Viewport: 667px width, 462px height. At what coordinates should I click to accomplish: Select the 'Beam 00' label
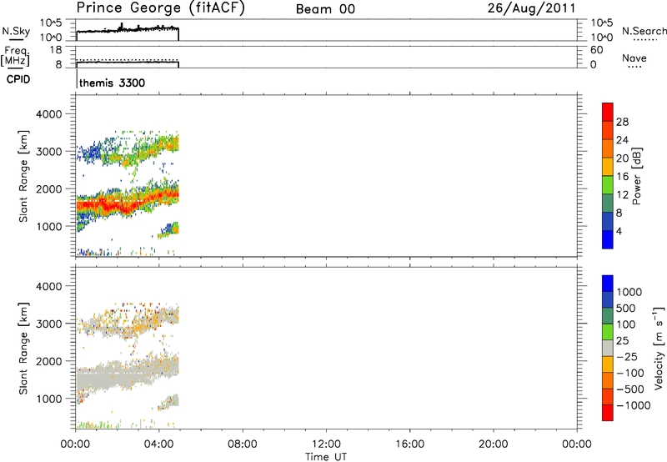point(325,9)
